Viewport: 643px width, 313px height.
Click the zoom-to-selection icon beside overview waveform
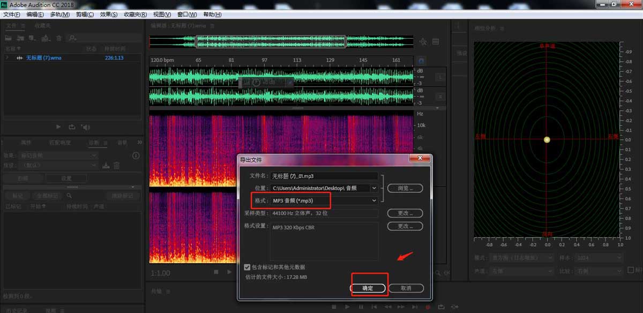pos(423,42)
